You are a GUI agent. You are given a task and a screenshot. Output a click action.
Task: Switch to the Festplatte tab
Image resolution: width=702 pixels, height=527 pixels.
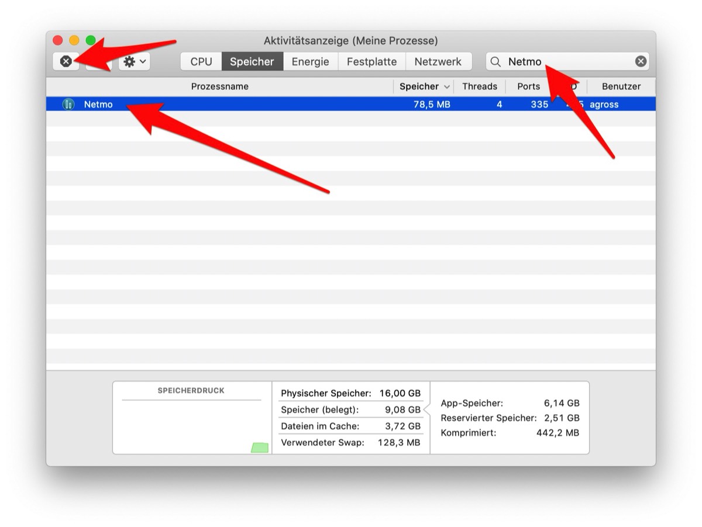372,61
